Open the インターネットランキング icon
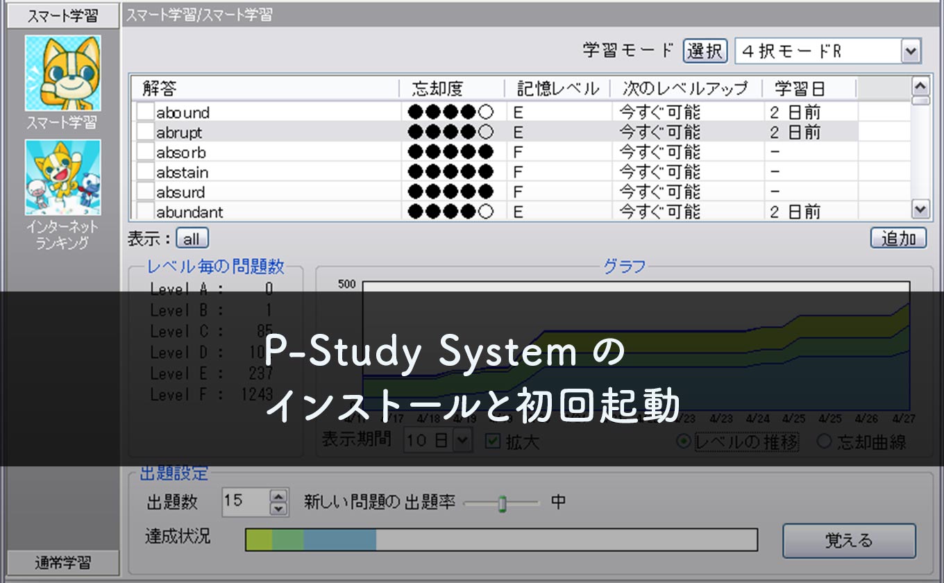Viewport: 944px width, 583px height. [63, 177]
